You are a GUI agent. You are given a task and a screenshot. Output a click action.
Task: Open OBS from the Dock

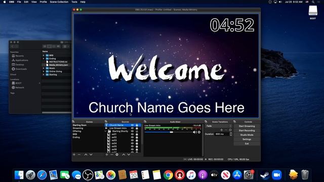pos(88,175)
